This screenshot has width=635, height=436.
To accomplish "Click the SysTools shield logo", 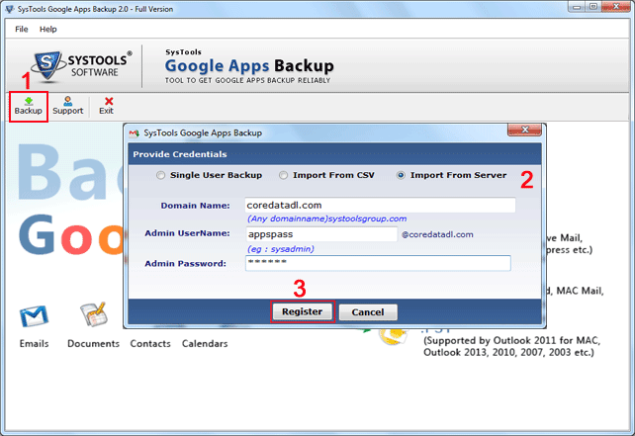I will 47,65.
